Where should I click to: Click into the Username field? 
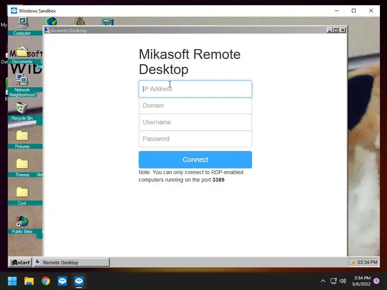tap(195, 122)
